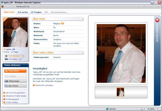Click the age value 53

[54, 28]
